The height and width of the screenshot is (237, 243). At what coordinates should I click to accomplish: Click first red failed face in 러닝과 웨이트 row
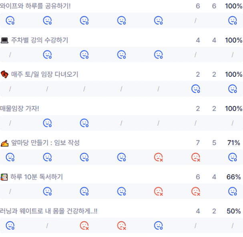pyautogui.click(x=84, y=226)
